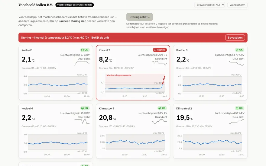Select the Koelcel 4 card title

(x=27, y=108)
